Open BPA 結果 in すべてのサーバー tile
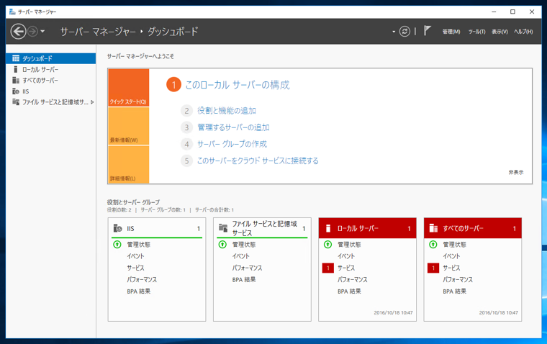 click(x=455, y=291)
